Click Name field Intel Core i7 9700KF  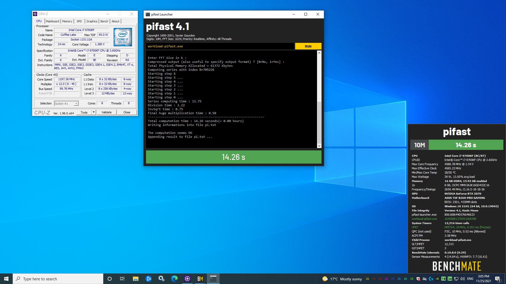81,30
